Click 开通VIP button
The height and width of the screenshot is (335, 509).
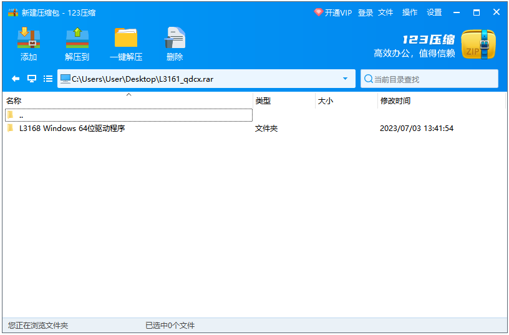(333, 12)
